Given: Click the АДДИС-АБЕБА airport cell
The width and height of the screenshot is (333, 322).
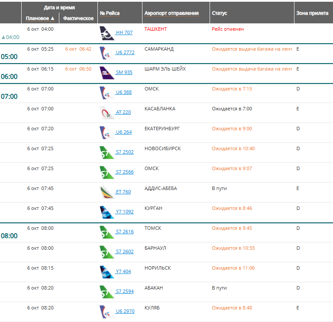Looking at the screenshot, I should [x=161, y=189].
